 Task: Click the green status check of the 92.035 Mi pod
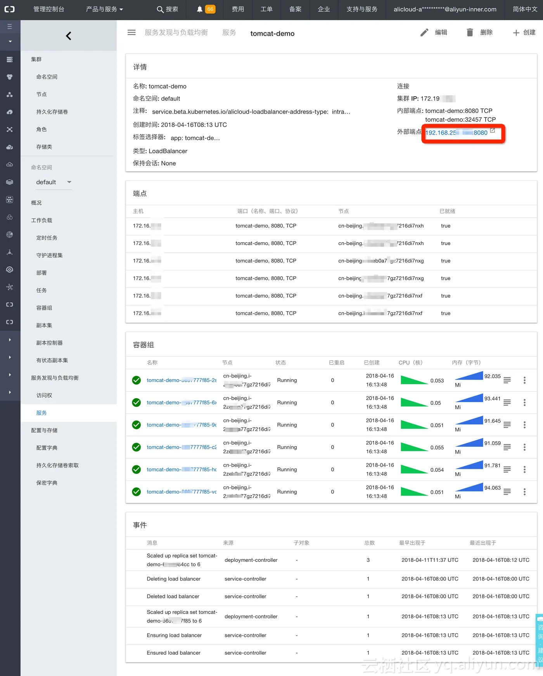click(x=137, y=380)
